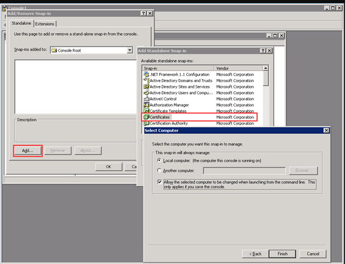This screenshot has height=264, width=345.
Task: Close the Console1 main window
Action: click(339, 8)
